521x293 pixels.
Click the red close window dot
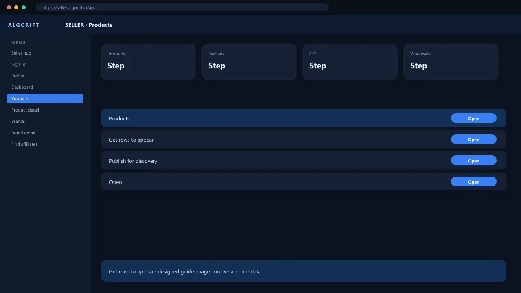pyautogui.click(x=9, y=7)
